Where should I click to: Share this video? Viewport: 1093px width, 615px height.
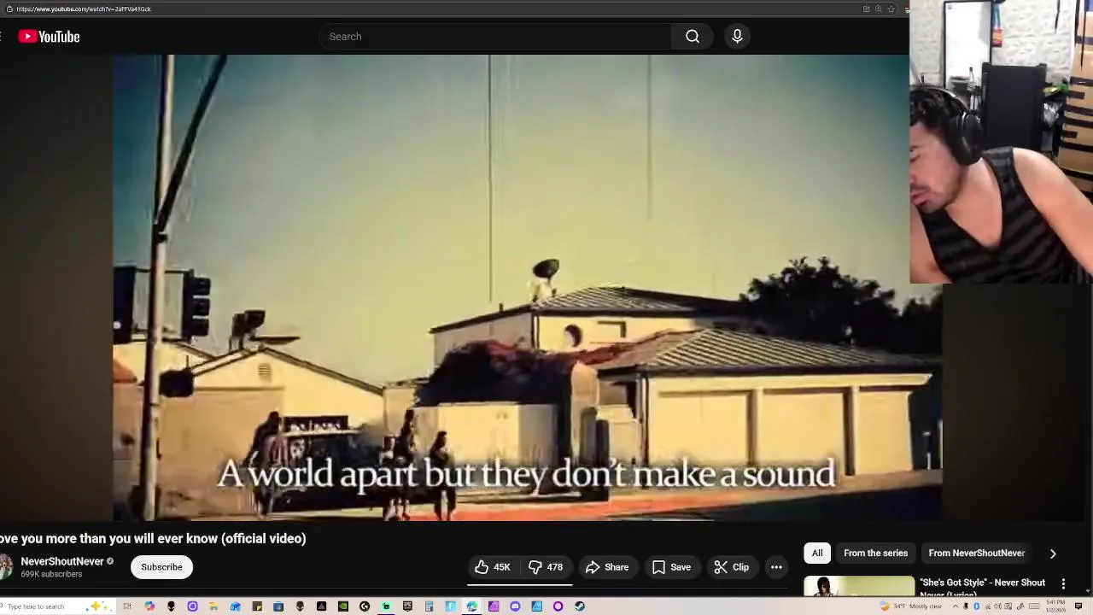point(607,567)
